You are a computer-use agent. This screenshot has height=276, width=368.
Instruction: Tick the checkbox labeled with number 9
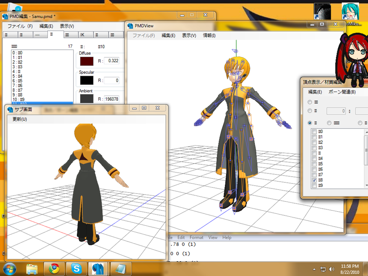point(314,186)
